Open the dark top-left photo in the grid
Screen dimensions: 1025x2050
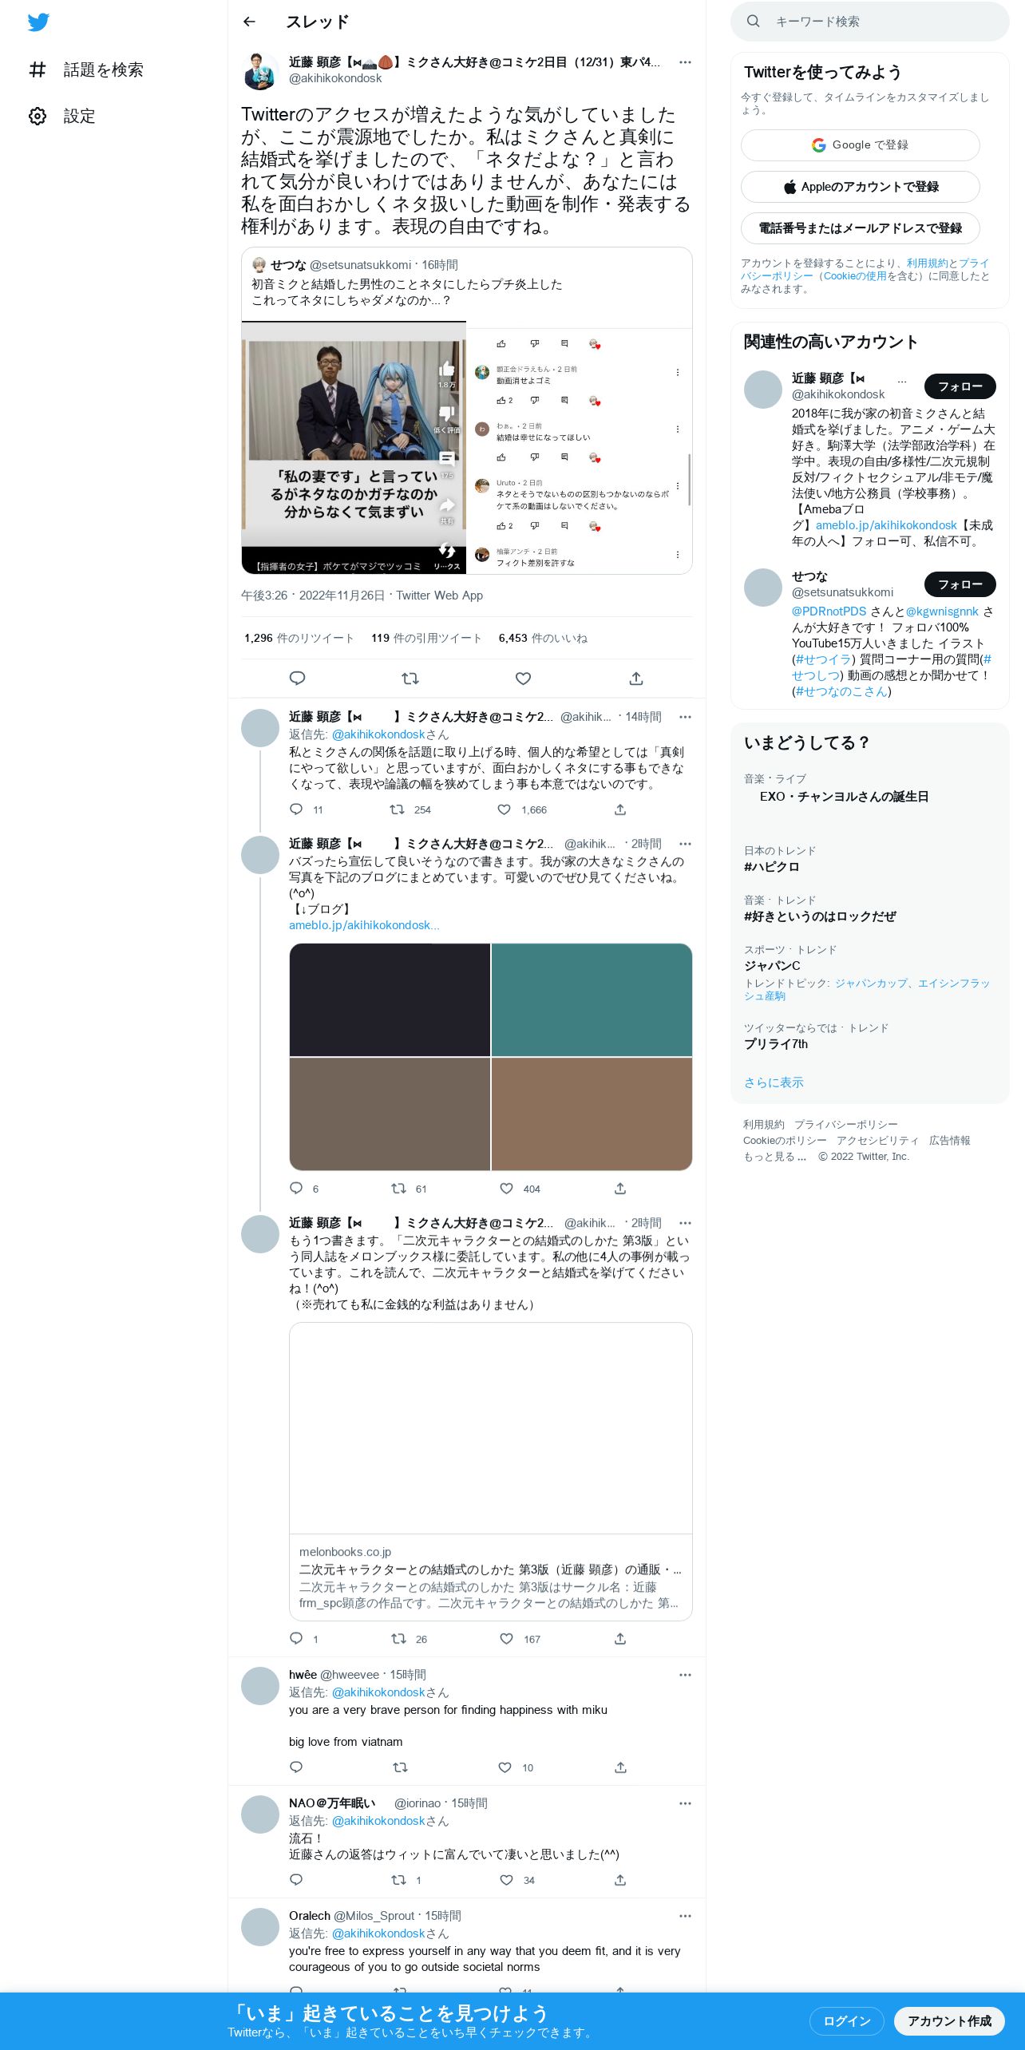click(x=390, y=999)
